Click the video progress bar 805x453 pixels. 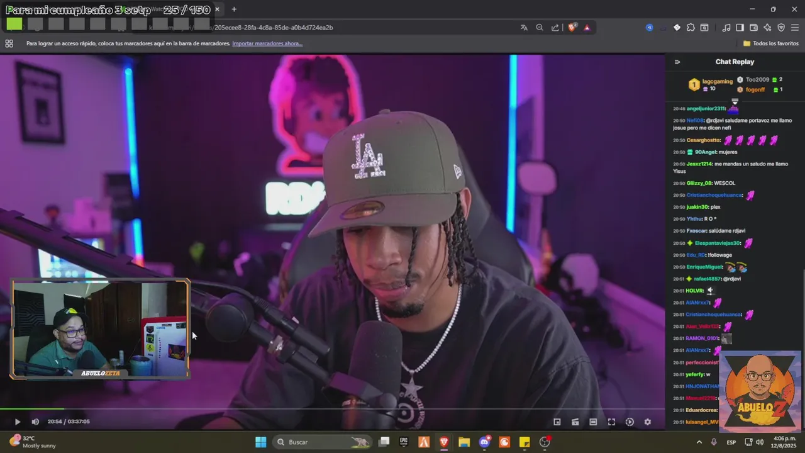pos(332,410)
